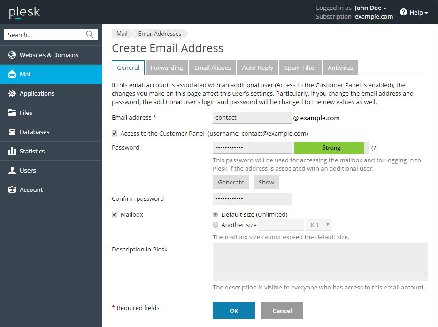Click the search magnifier icon

tap(90, 35)
